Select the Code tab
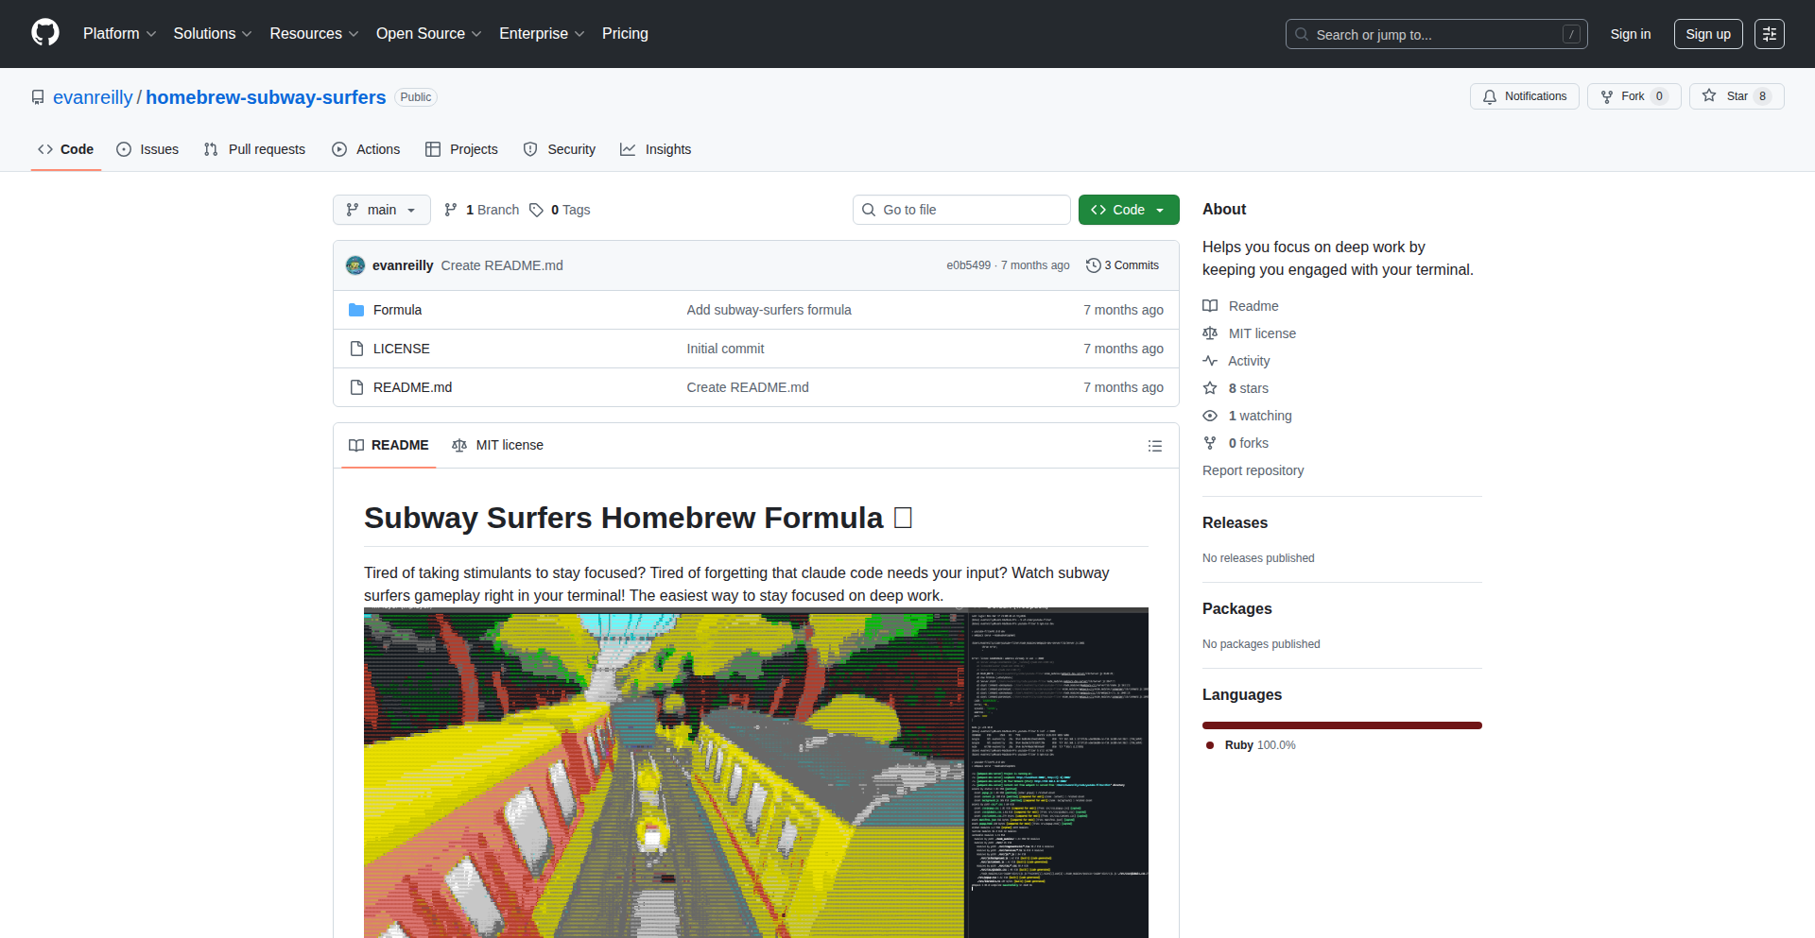The image size is (1815, 938). click(66, 149)
